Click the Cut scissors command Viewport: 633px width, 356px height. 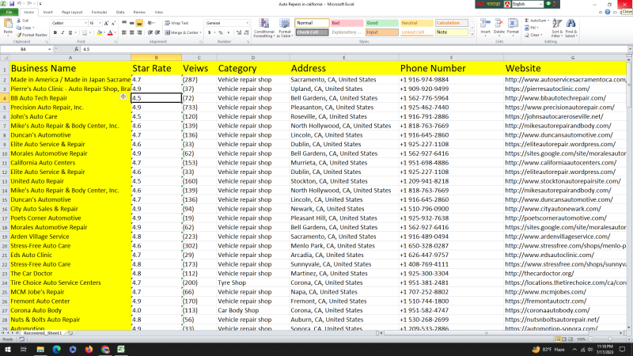tap(23, 21)
